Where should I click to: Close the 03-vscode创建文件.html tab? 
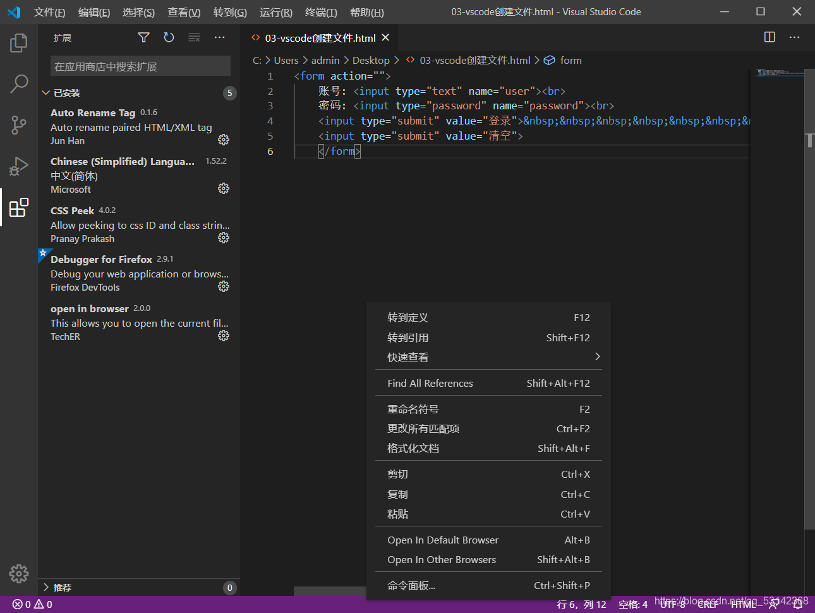tap(385, 38)
